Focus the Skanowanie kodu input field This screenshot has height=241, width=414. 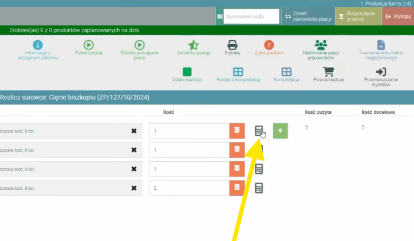[251, 17]
